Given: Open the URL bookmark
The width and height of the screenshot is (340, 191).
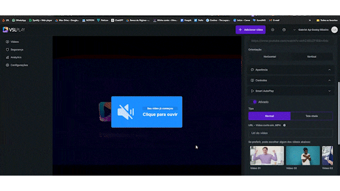Looking at the screenshot, I should coord(6,20).
